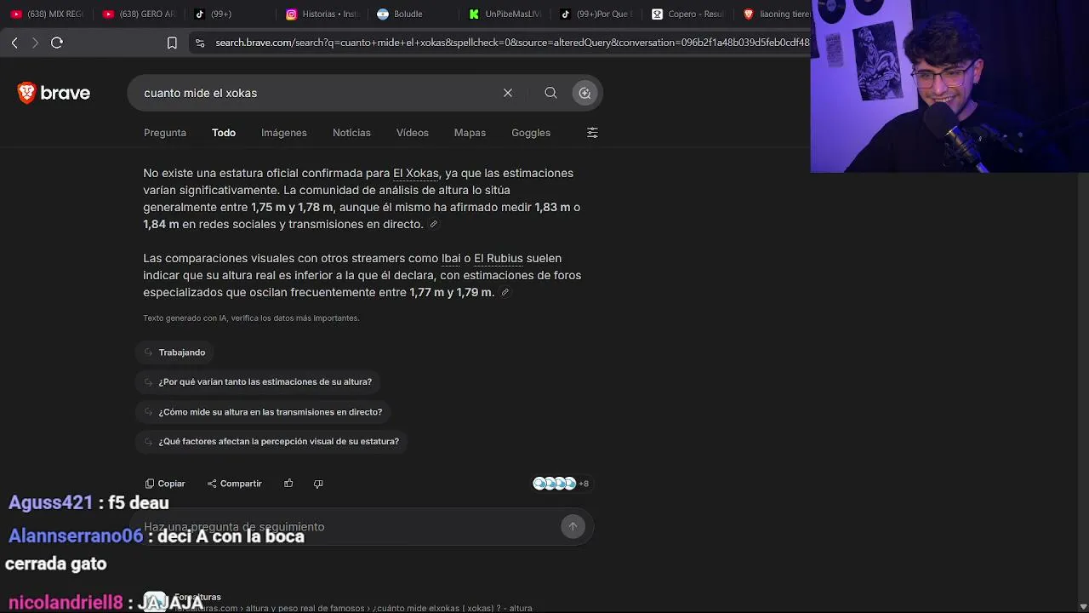Screen dimensions: 1089x613
Task: Follow the 'Ibai' link
Action: (451, 258)
